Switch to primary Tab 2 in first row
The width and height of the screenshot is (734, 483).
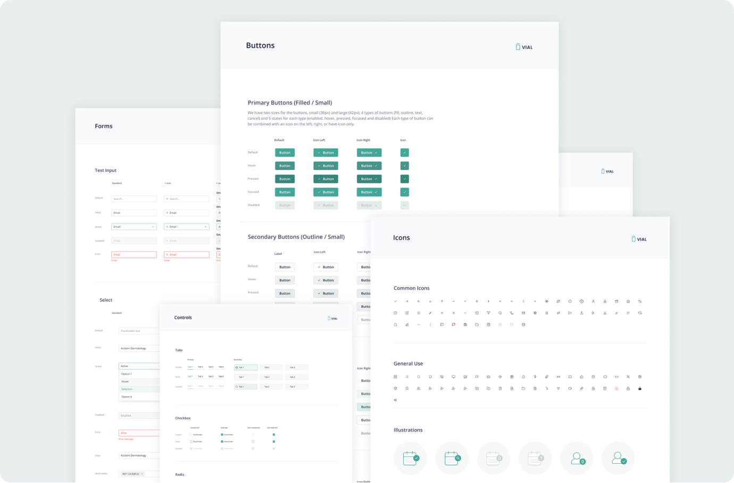(201, 367)
